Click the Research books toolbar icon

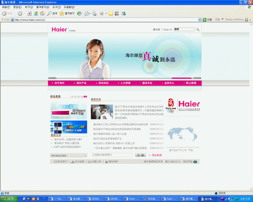click(117, 14)
